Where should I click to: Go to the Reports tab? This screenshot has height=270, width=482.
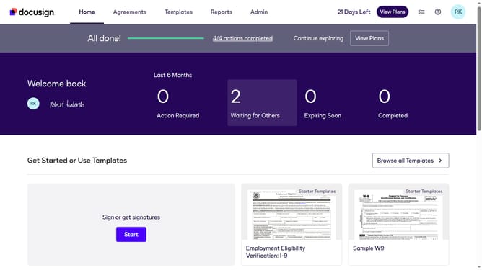221,12
